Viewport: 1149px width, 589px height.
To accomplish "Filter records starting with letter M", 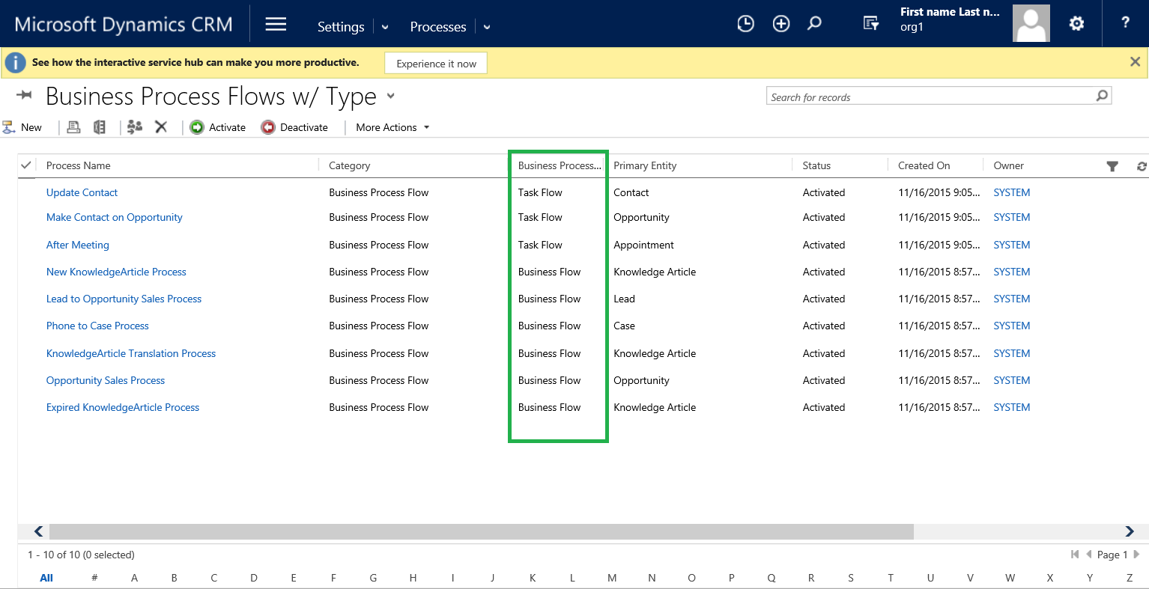I will click(612, 577).
